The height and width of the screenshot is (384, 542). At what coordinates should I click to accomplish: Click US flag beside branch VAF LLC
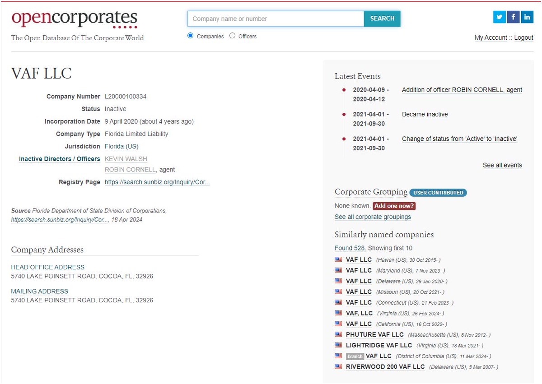[x=338, y=356]
